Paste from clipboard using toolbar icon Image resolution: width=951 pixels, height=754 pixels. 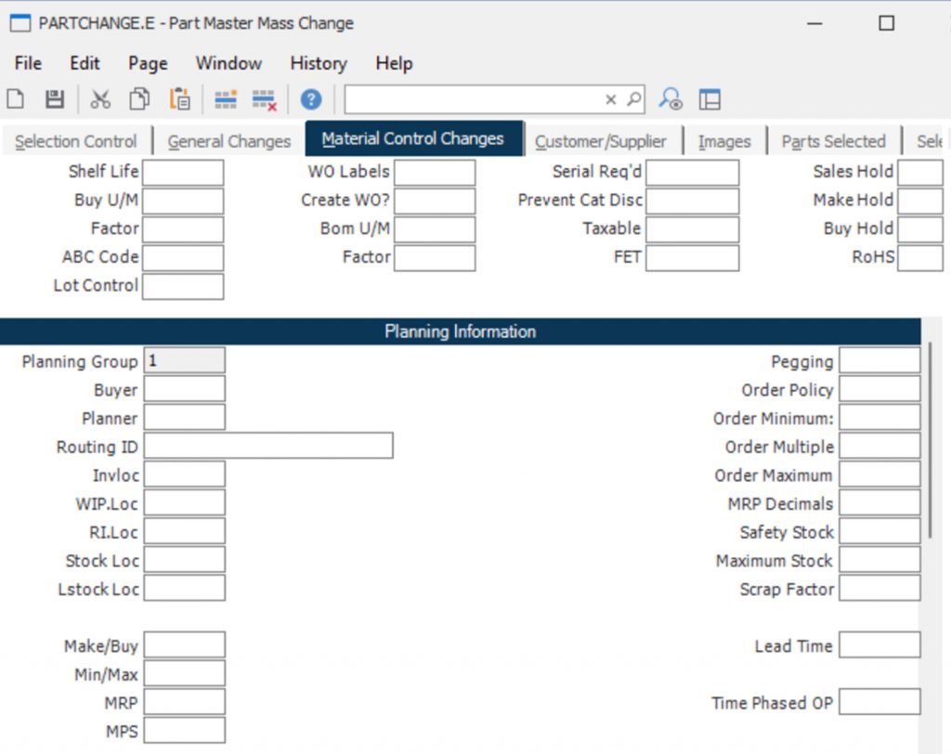click(179, 98)
